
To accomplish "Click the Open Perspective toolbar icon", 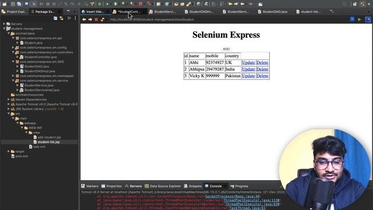I will pyautogui.click(x=355, y=4).
